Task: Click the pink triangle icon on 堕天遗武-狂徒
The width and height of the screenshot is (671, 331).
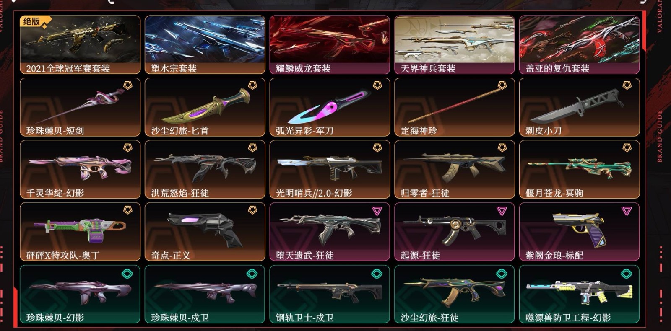Action: point(377,211)
